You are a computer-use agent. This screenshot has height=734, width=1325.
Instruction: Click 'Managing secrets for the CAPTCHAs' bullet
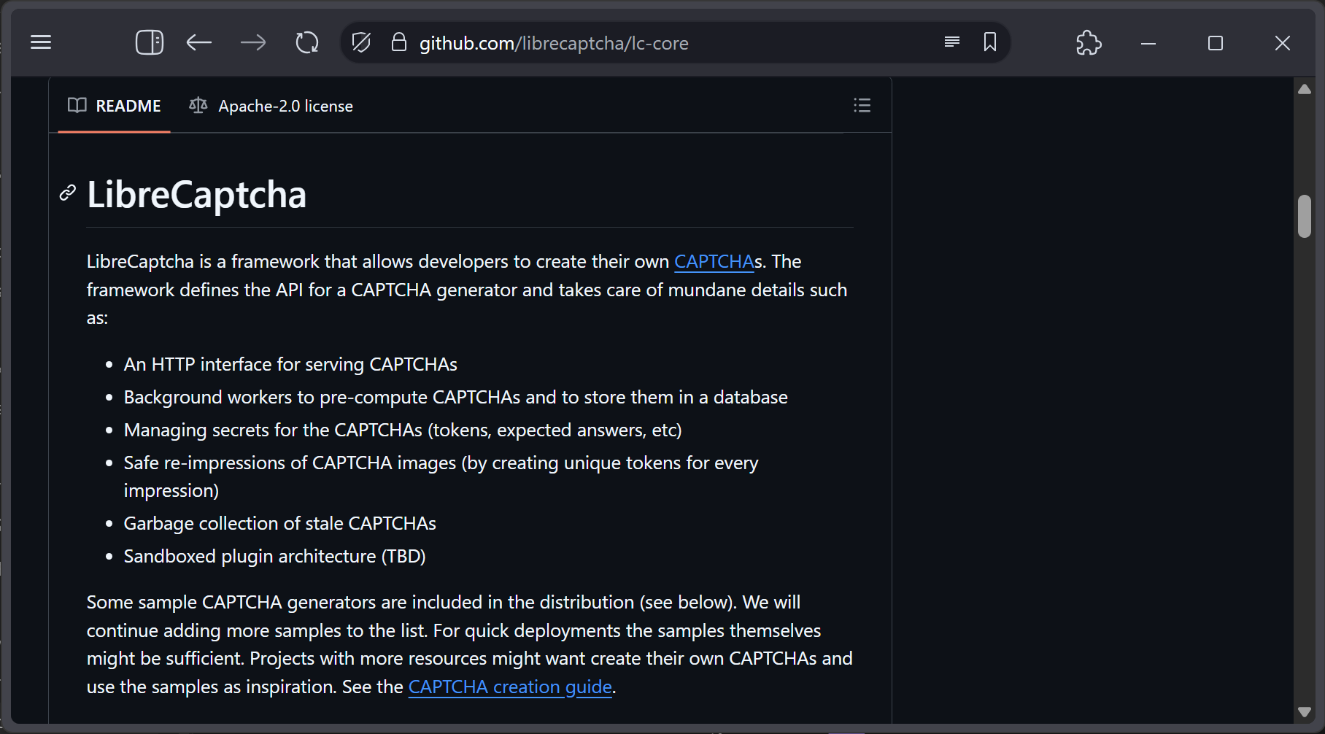click(403, 430)
